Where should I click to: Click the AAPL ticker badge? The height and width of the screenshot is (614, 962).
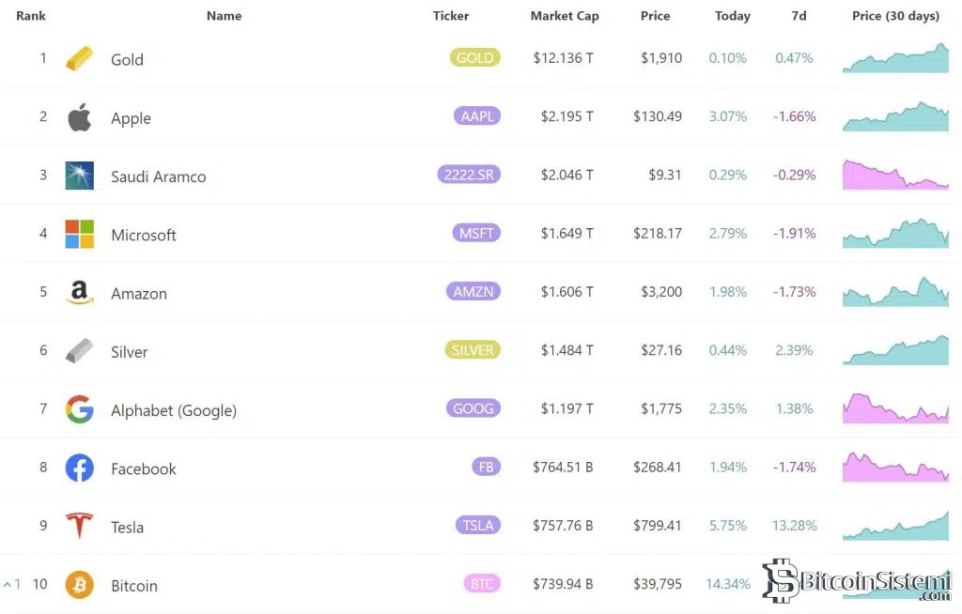pos(476,116)
